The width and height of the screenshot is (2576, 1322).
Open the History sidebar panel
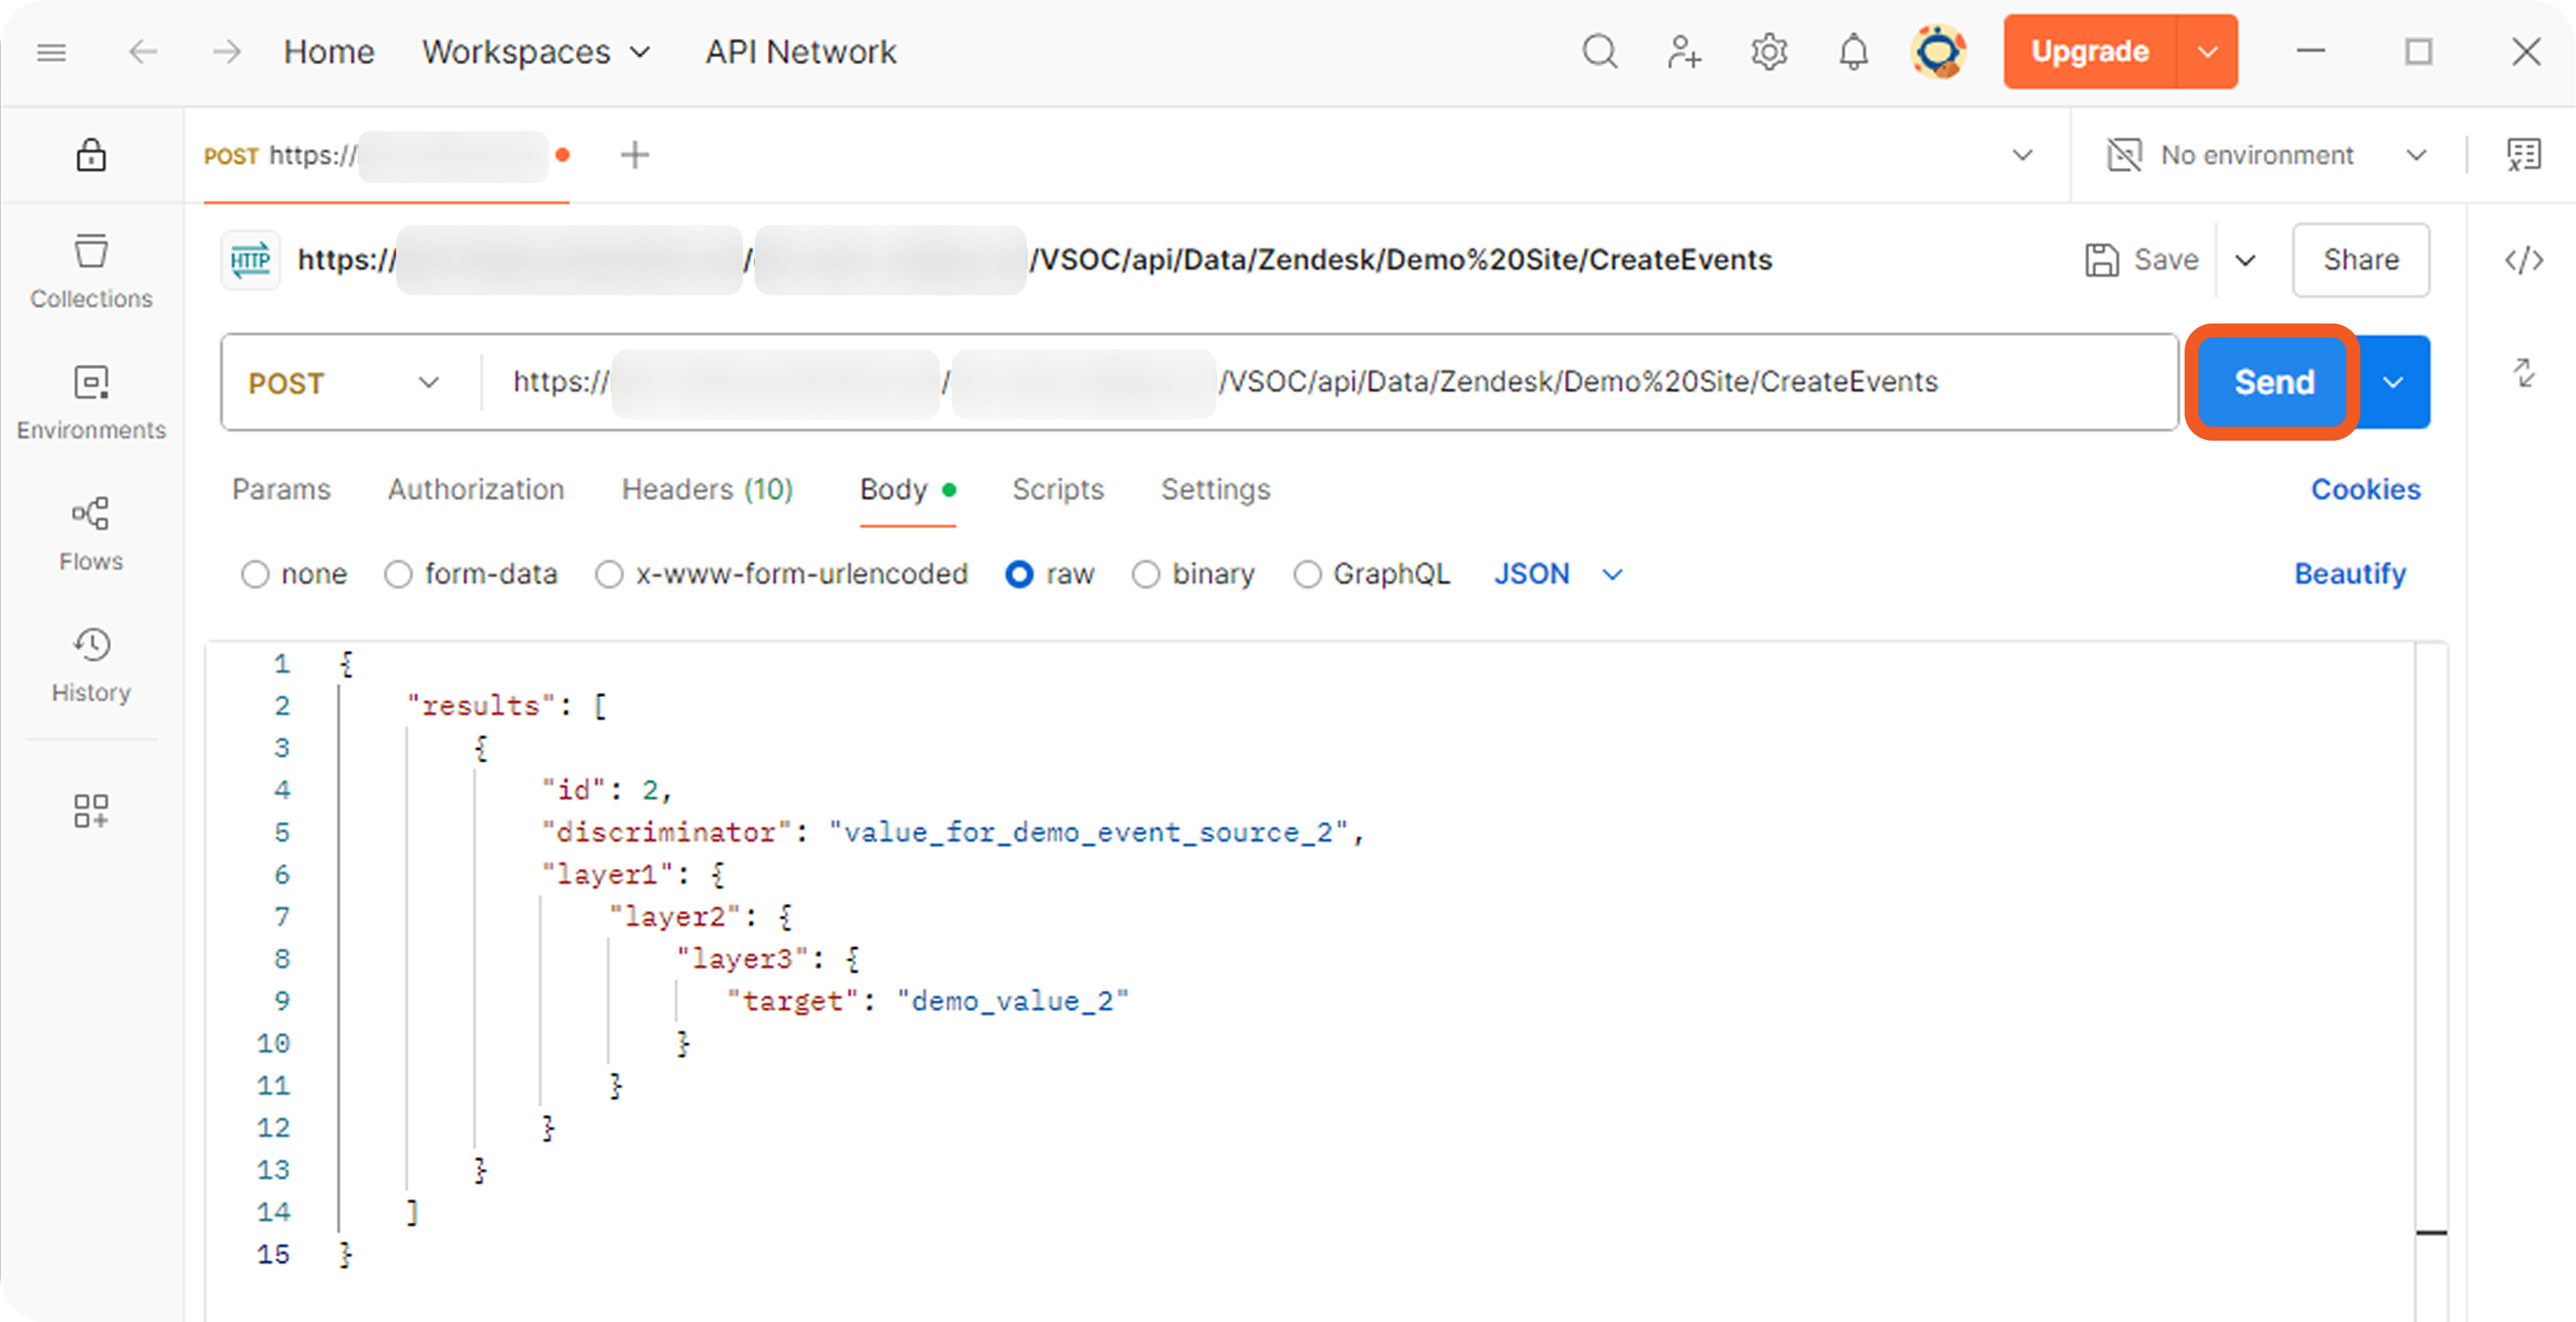pyautogui.click(x=91, y=664)
